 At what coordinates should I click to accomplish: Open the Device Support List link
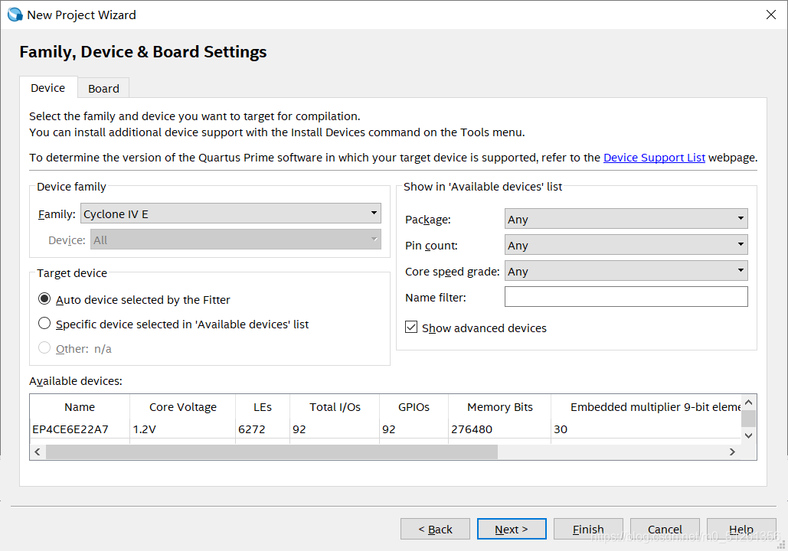(x=654, y=158)
